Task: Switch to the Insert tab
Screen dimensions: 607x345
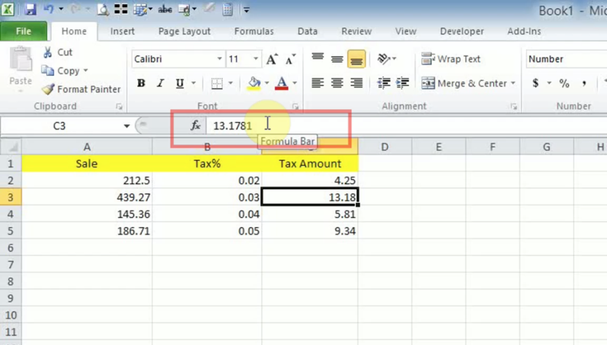Action: [x=122, y=31]
